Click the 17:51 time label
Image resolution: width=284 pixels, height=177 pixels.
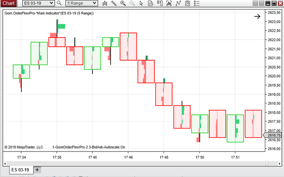tap(235, 157)
